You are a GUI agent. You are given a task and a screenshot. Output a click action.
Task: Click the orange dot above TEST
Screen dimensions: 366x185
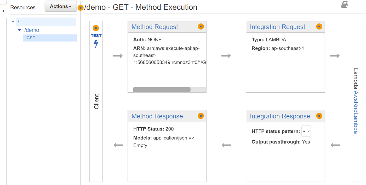(x=96, y=28)
